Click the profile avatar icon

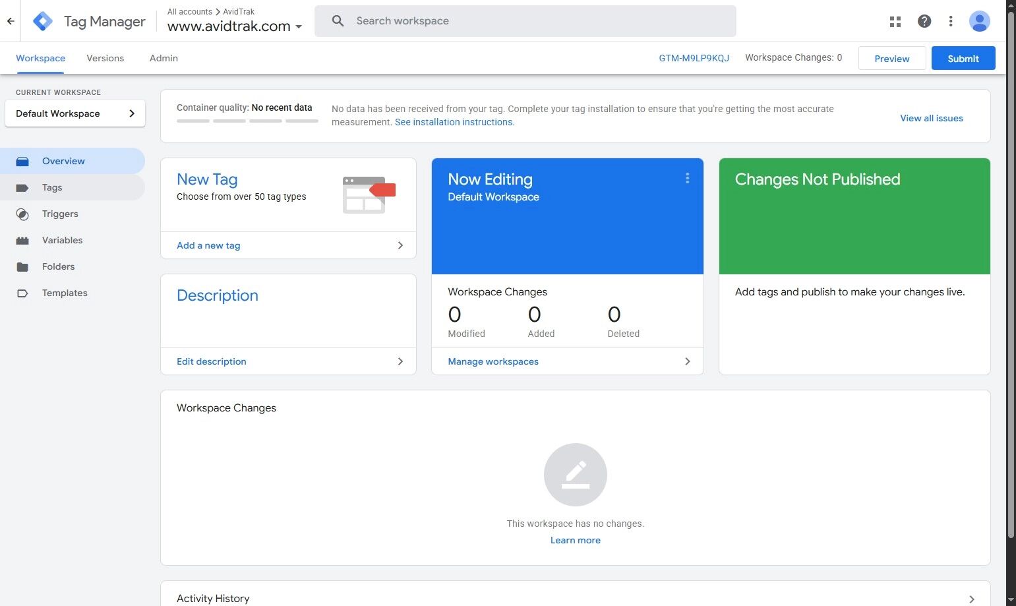pos(980,21)
